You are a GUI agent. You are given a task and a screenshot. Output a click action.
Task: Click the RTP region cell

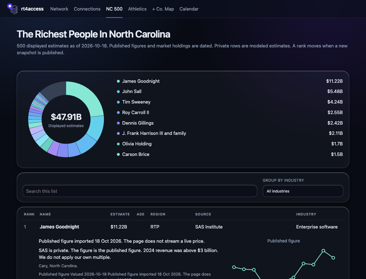click(x=155, y=227)
